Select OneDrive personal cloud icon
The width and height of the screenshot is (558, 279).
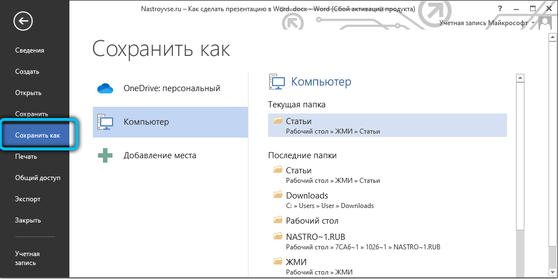105,88
